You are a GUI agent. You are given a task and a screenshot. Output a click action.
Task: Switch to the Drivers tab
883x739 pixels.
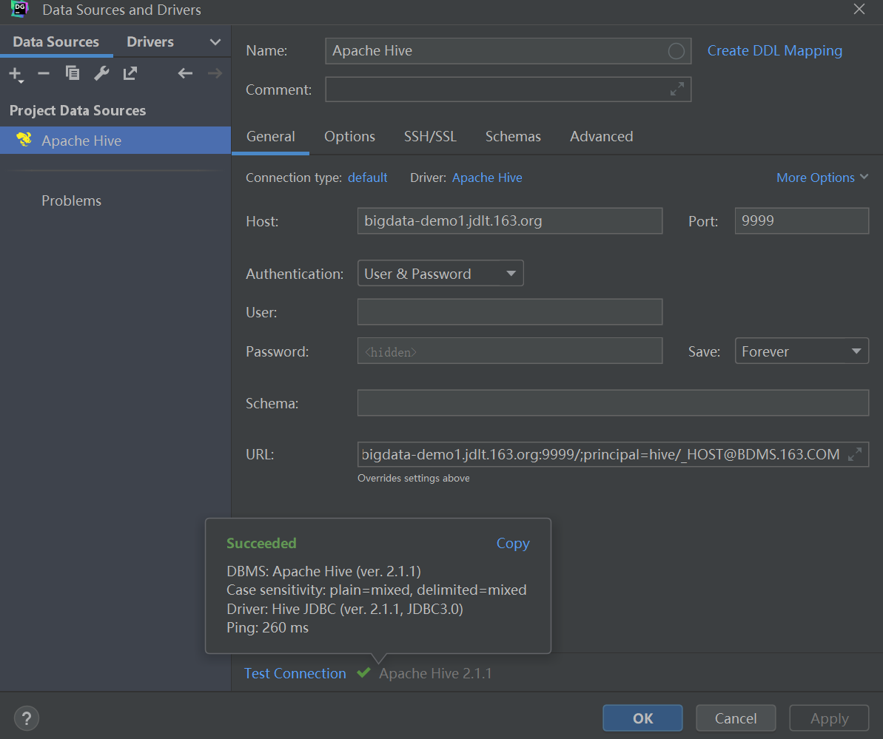pos(150,41)
